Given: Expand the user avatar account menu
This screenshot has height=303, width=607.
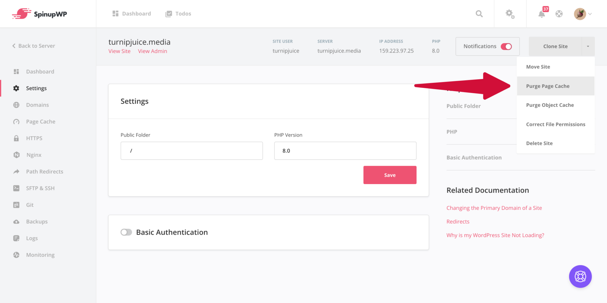Looking at the screenshot, I should point(583,14).
